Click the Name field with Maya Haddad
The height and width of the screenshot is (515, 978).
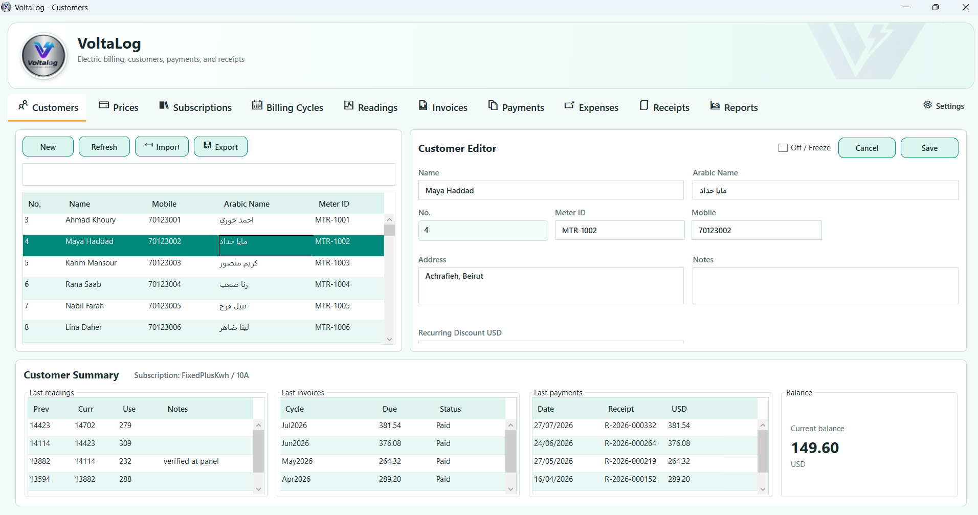pos(551,190)
